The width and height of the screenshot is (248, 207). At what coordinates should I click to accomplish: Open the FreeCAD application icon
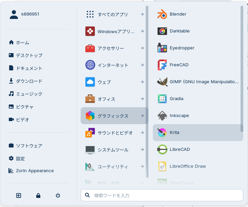(x=162, y=65)
